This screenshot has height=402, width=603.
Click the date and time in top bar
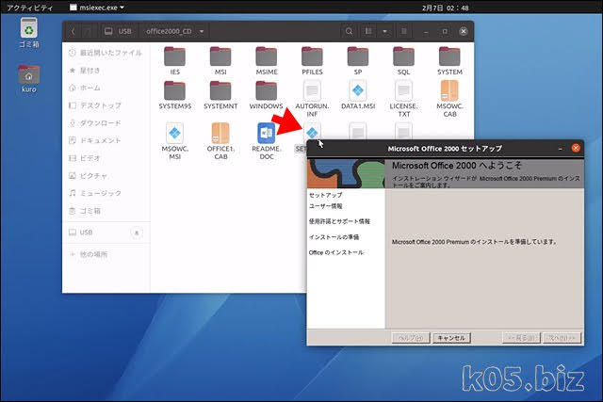point(445,8)
